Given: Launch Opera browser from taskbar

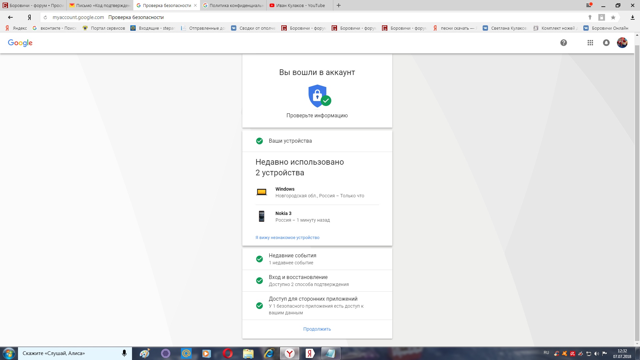Looking at the screenshot, I should point(228,353).
